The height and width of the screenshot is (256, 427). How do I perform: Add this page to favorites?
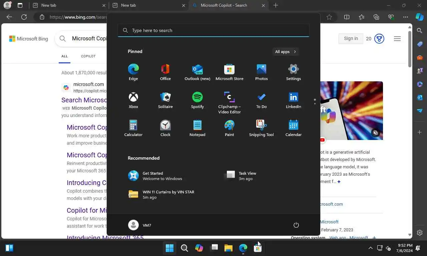point(329,17)
